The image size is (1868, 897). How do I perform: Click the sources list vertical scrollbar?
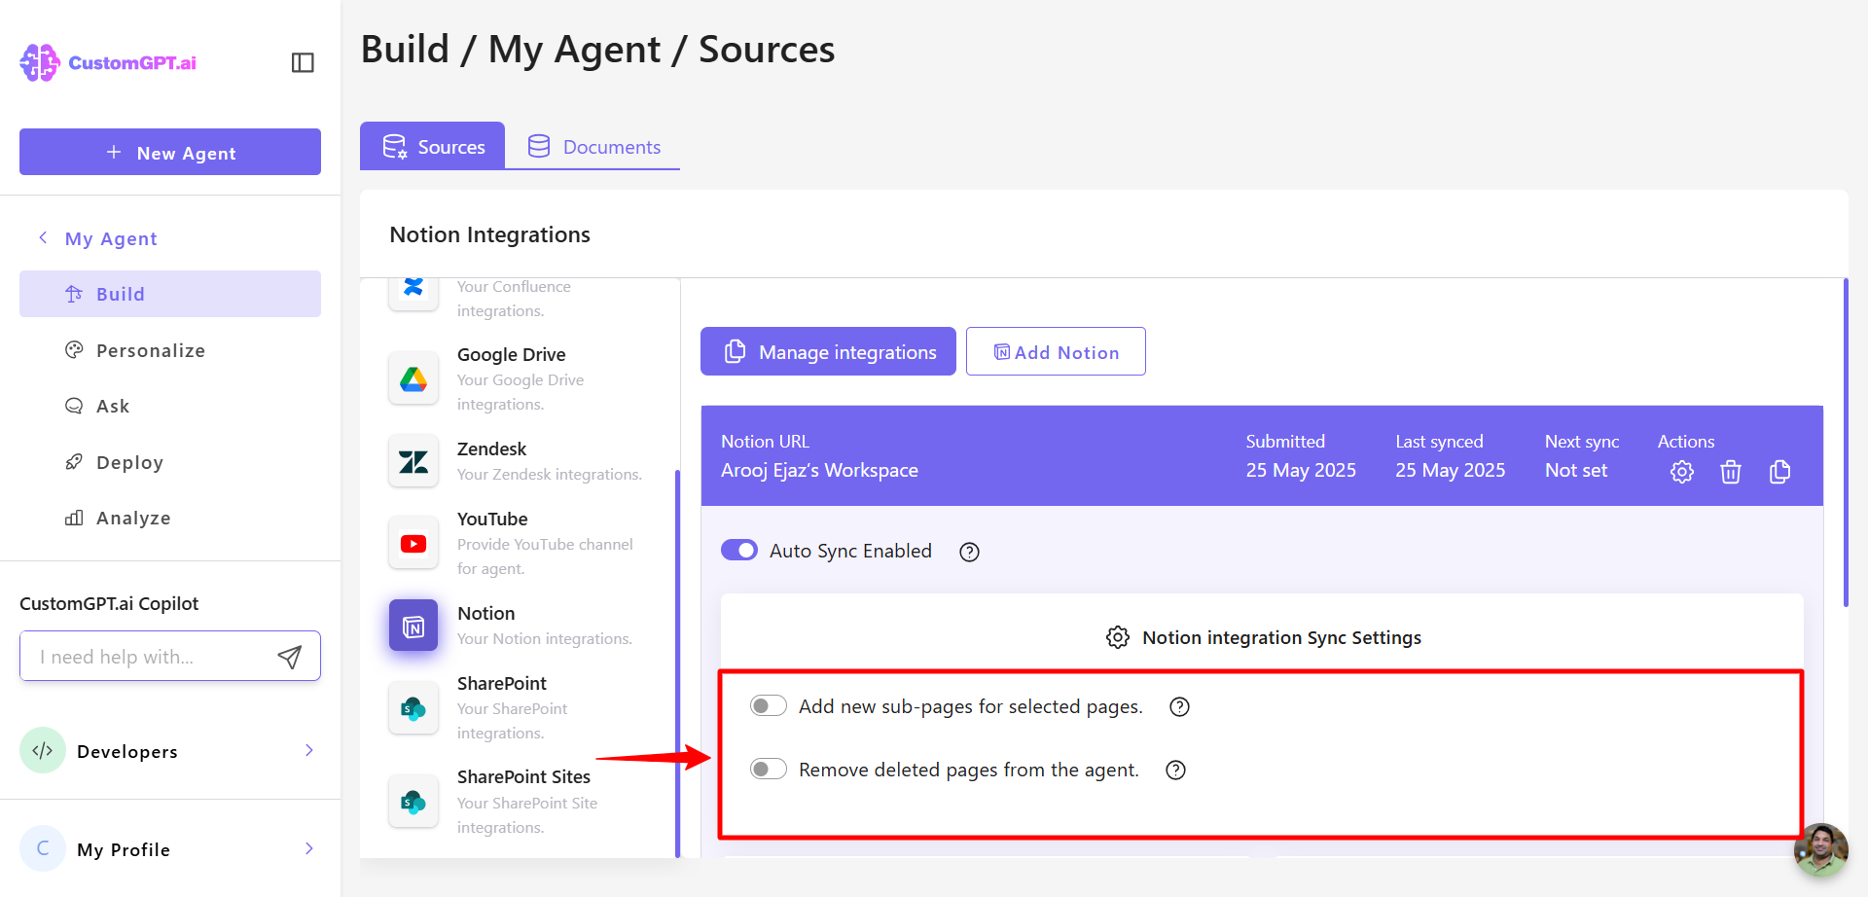pyautogui.click(x=677, y=664)
